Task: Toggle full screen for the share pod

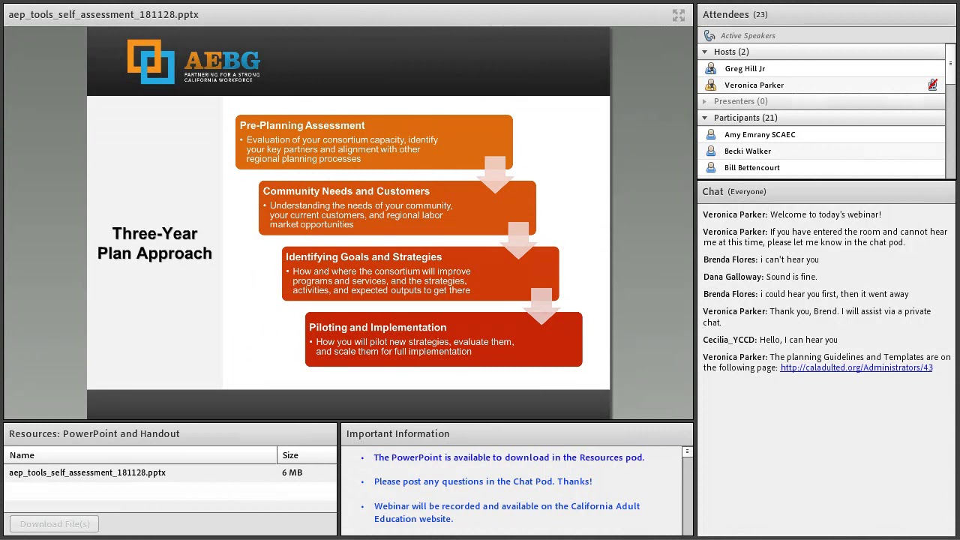Action: click(x=678, y=15)
